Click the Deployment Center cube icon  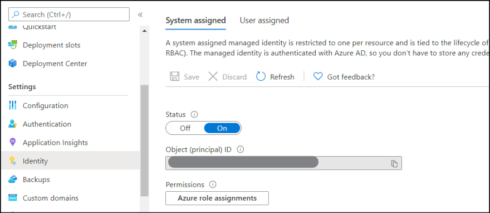(x=12, y=64)
